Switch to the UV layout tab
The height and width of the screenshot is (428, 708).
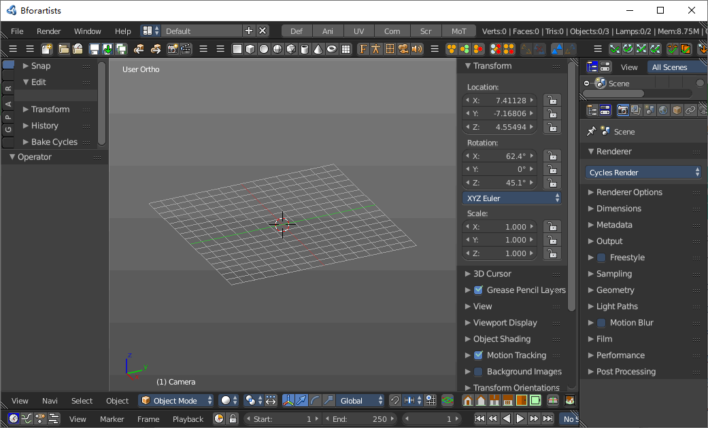pos(358,31)
